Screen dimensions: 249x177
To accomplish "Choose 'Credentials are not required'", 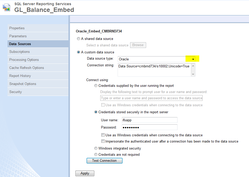I will (96, 154).
